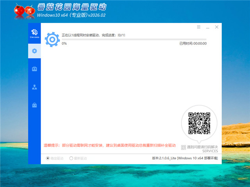Open the user profile sidebar tab
The image size is (250, 187).
click(34, 87)
